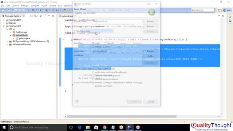Maximize the Package Explorer view
Image resolution: width=233 pixels, height=131 pixels.
pos(53,16)
